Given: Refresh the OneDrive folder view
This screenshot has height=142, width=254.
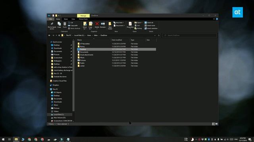Looking at the screenshot, I should coord(159,35).
